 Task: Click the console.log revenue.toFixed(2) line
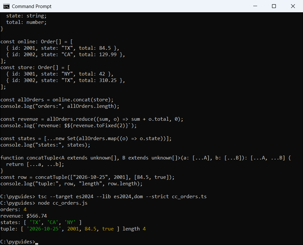point(68,126)
